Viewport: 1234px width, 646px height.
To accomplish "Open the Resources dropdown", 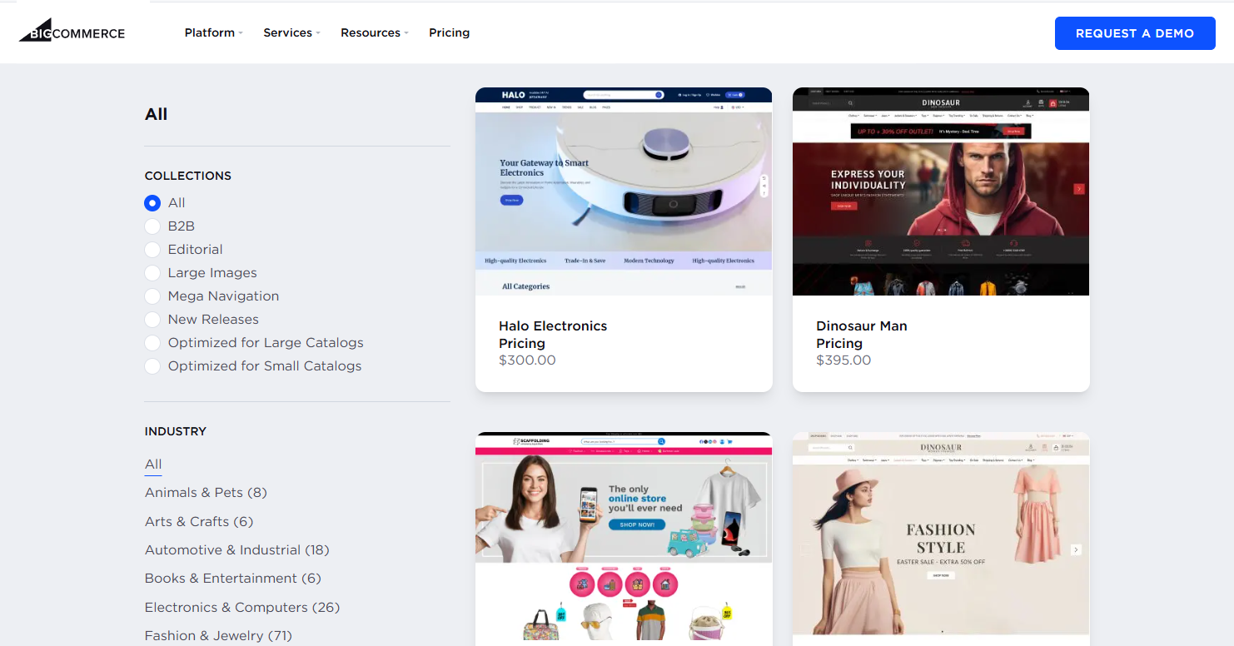I will click(373, 32).
